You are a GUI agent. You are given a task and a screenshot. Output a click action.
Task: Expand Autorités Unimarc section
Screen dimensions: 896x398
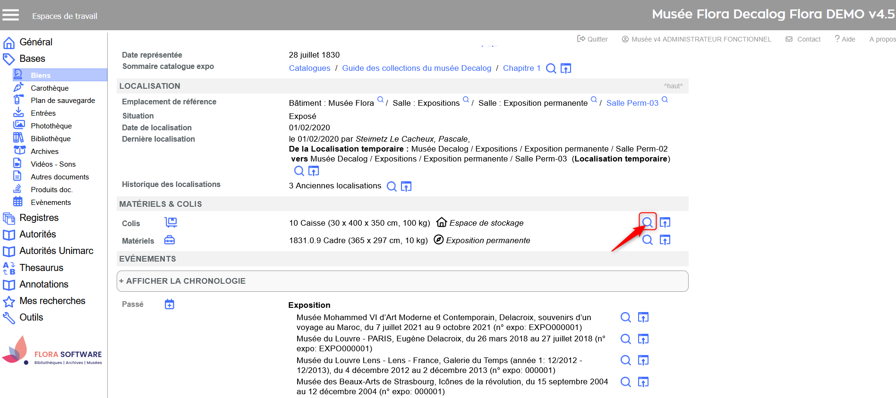coord(56,251)
